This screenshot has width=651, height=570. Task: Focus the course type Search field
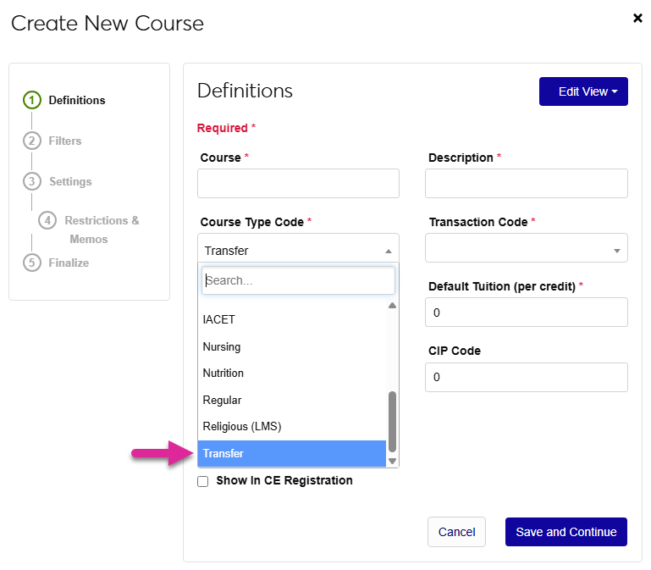tap(298, 280)
